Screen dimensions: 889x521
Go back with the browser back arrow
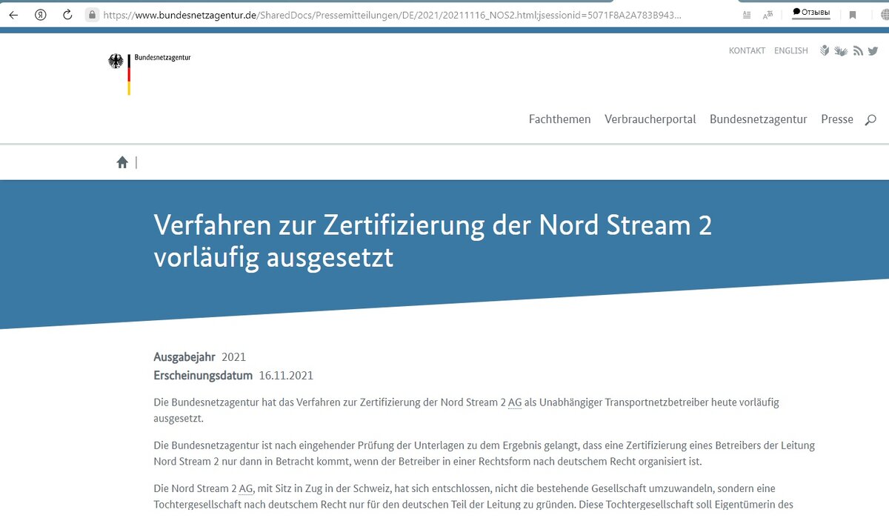tap(13, 14)
